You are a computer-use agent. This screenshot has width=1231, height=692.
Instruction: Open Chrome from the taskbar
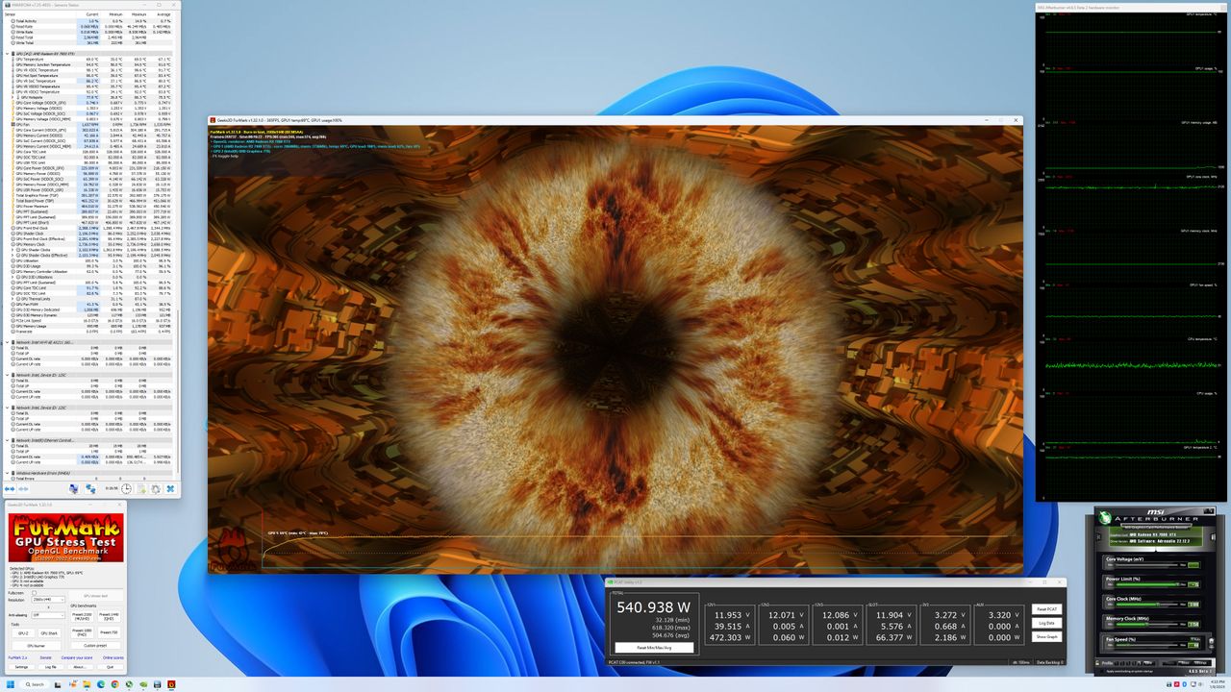(x=115, y=684)
